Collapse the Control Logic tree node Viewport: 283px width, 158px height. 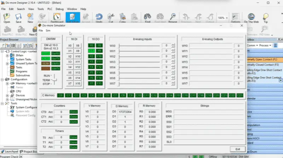(x=2, y=51)
